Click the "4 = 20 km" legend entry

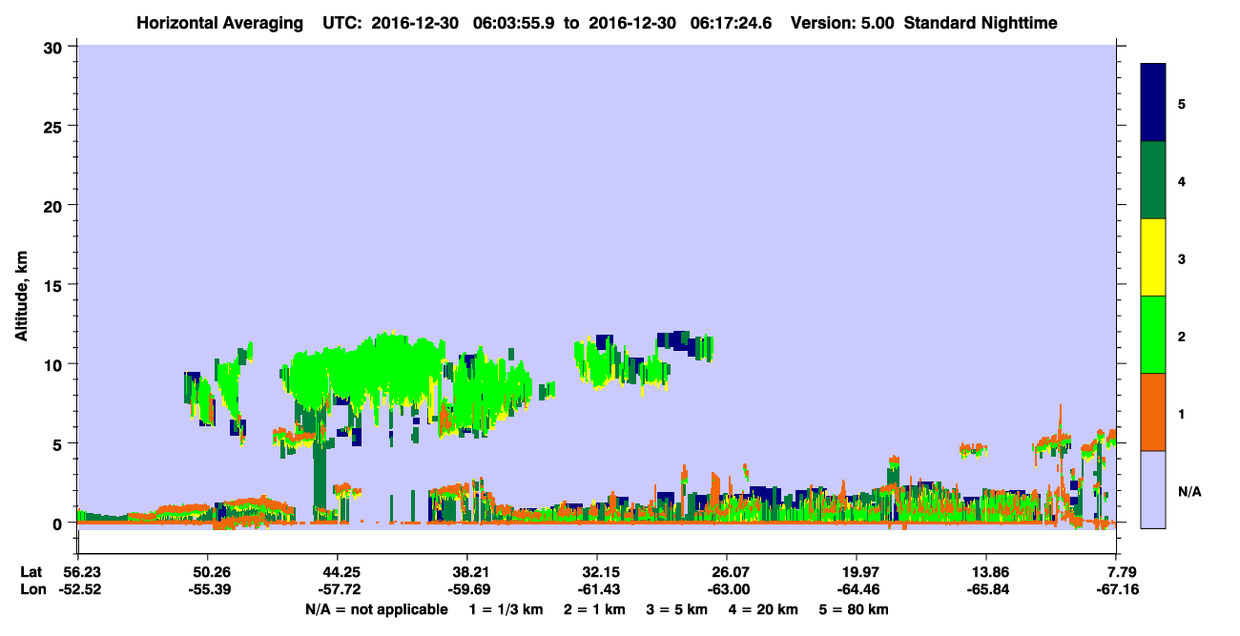(x=763, y=609)
